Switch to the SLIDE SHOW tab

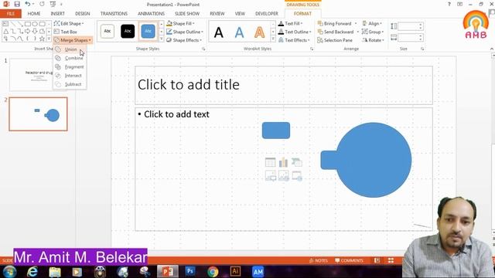point(187,14)
